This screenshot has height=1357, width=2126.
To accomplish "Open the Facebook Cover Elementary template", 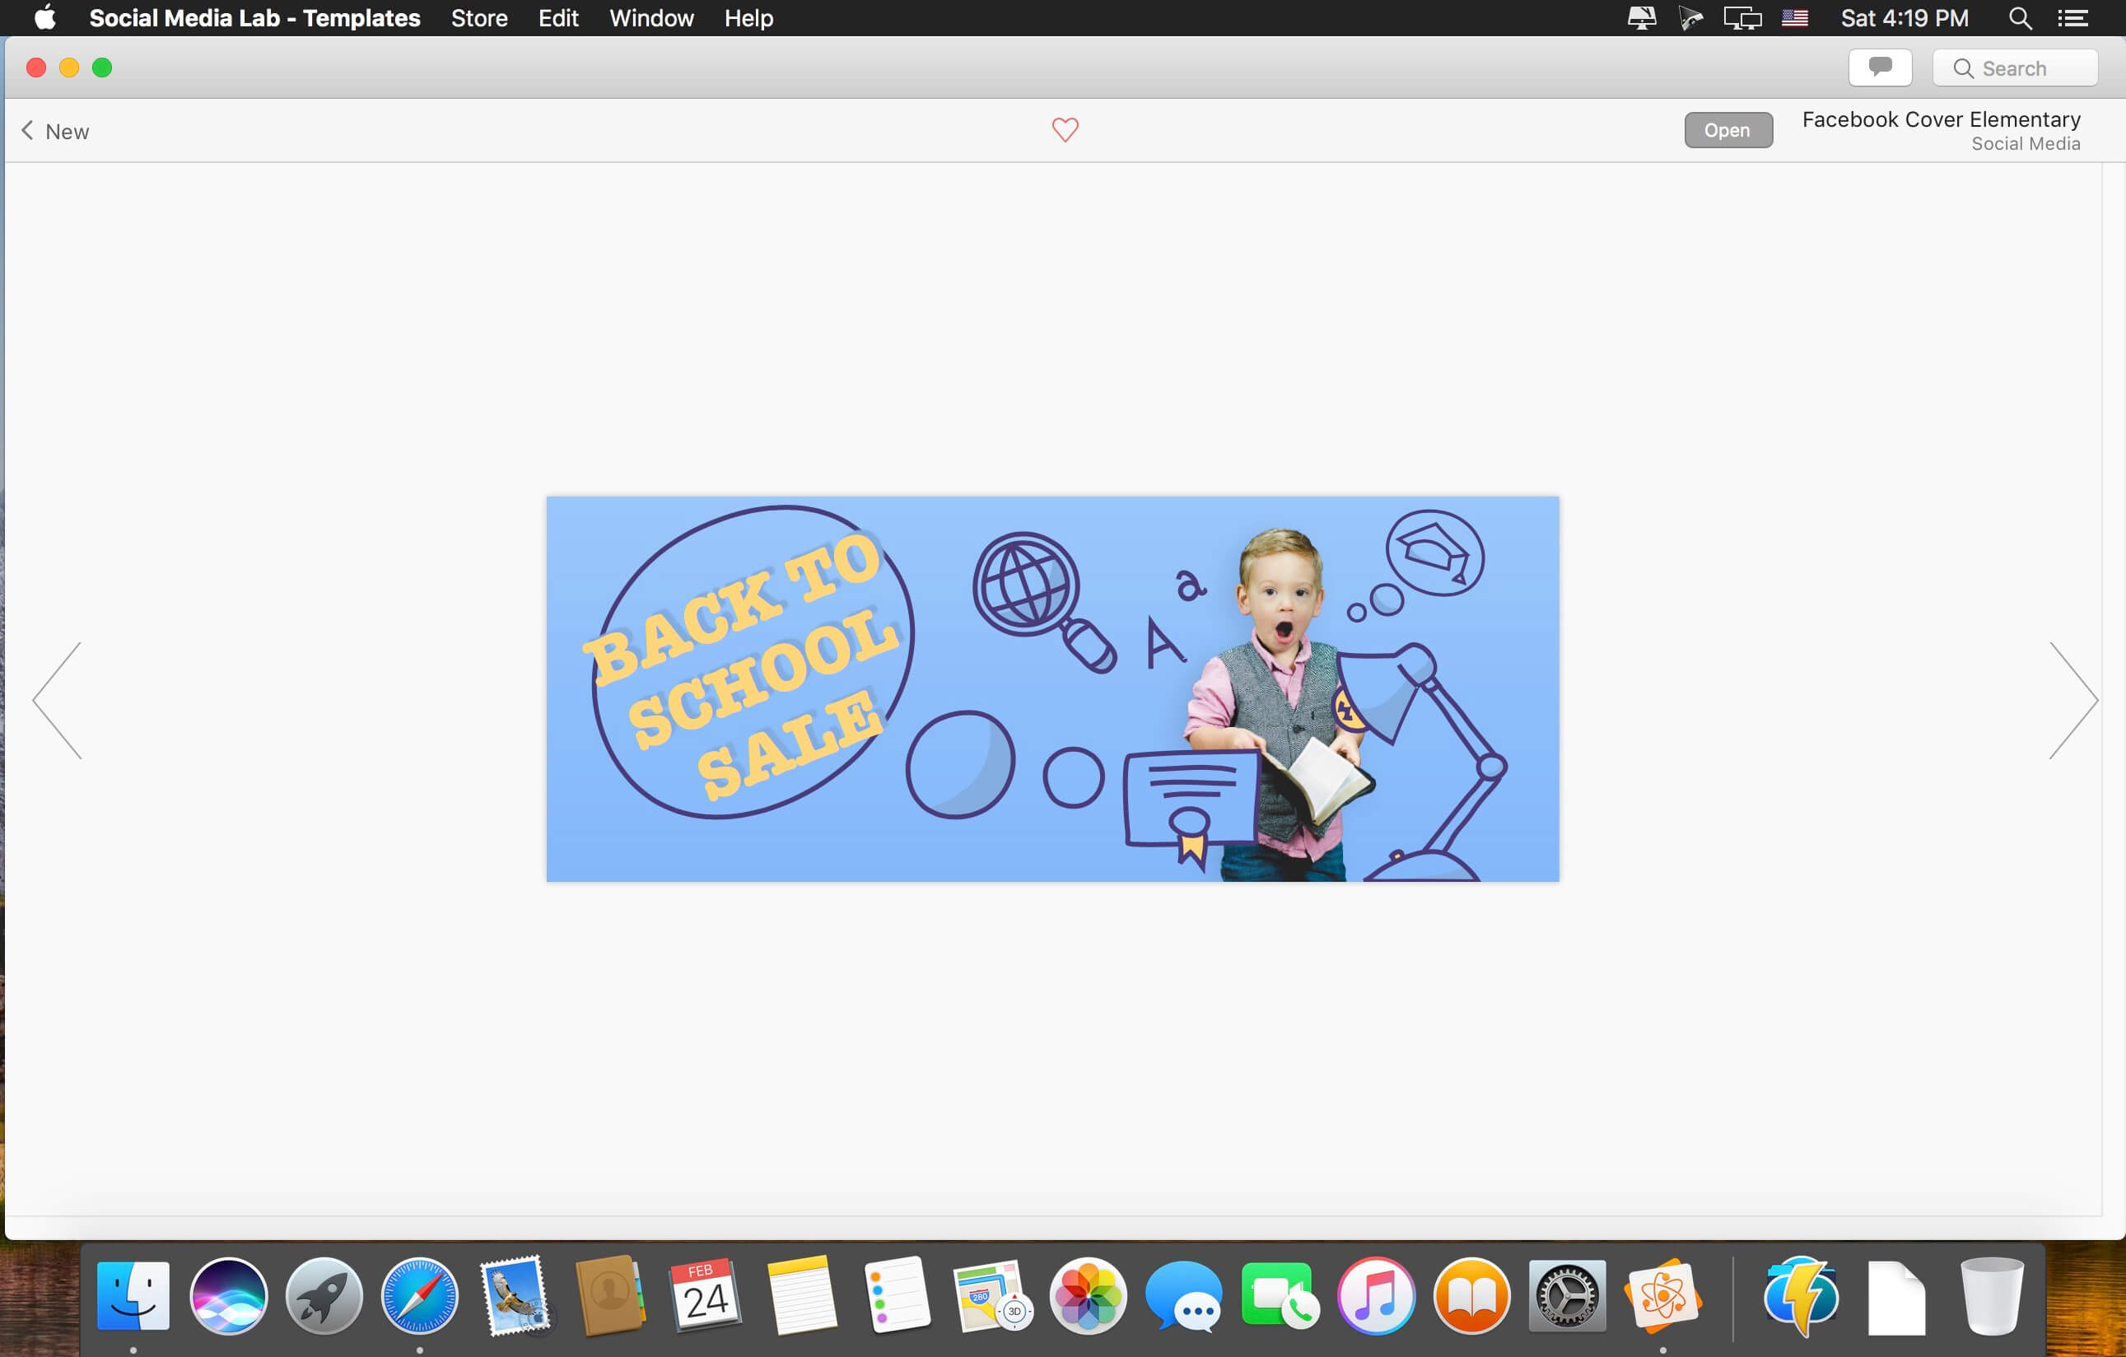I will pyautogui.click(x=1727, y=130).
